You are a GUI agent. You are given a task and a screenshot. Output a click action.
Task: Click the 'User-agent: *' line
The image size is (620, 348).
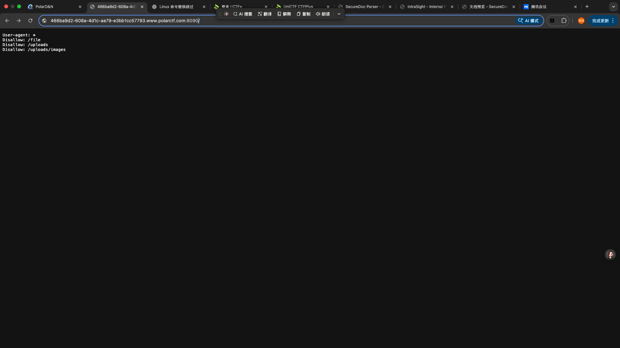(19, 35)
